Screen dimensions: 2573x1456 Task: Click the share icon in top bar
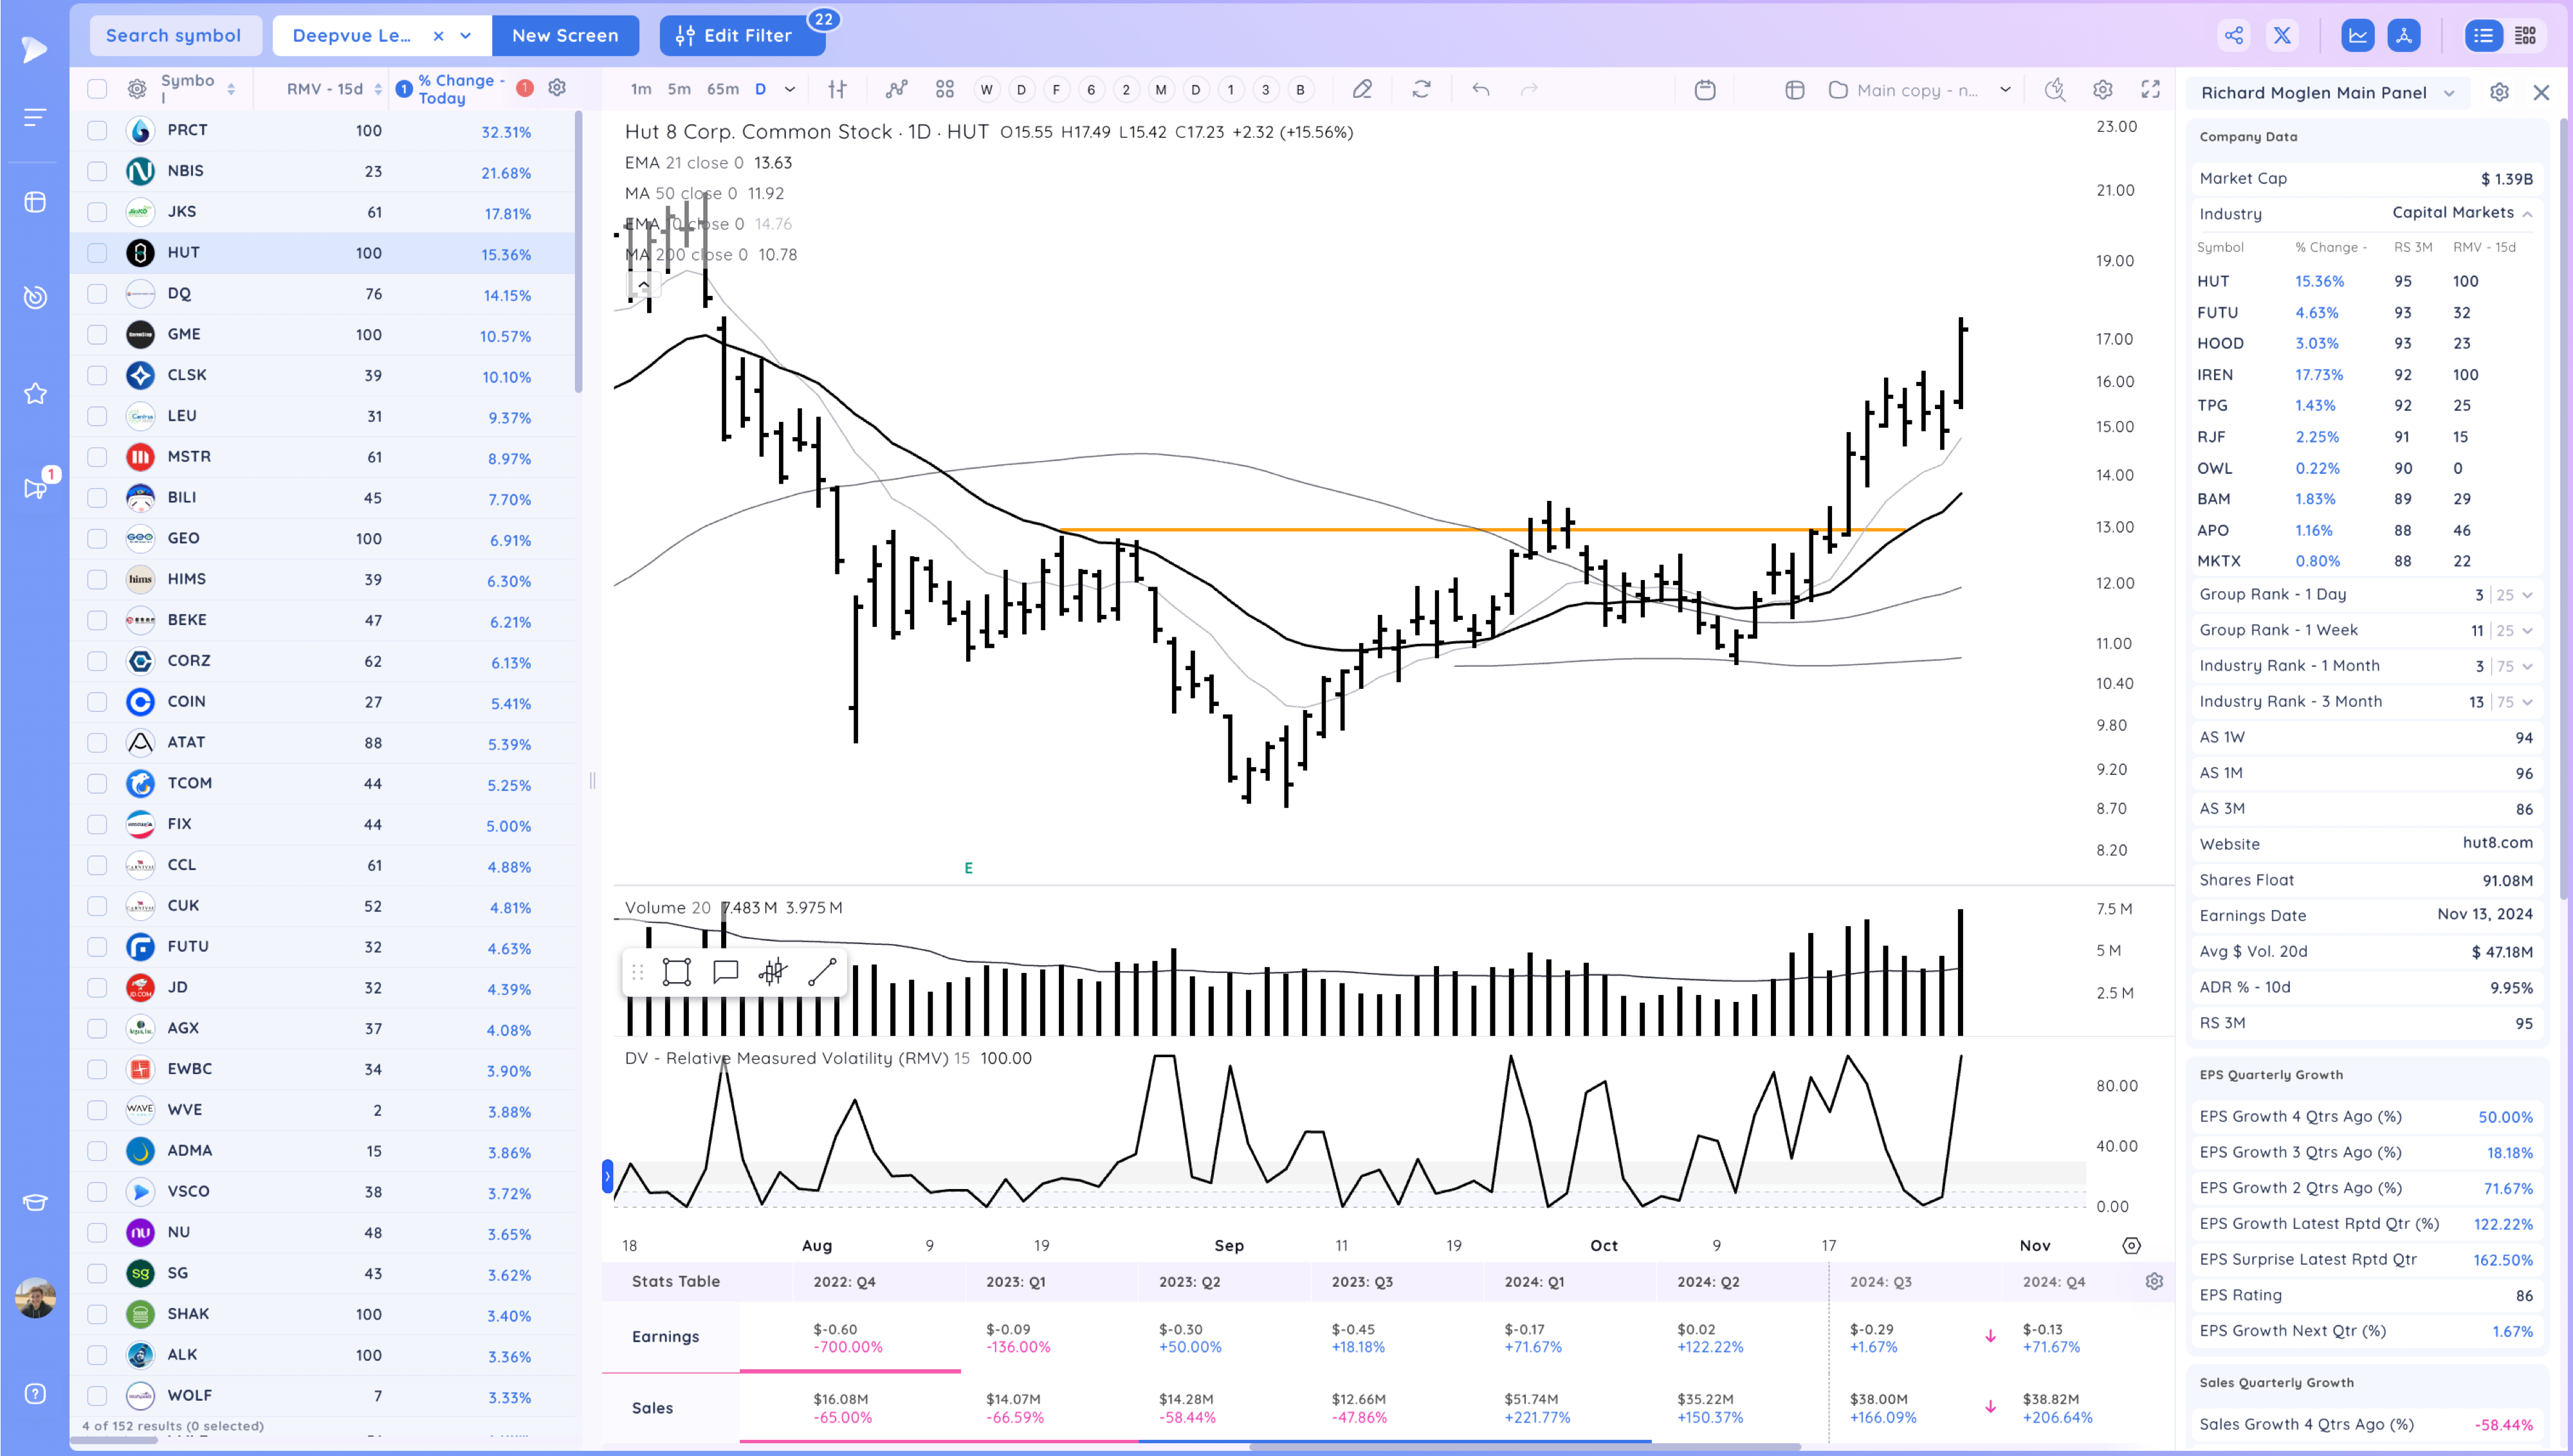click(2234, 36)
